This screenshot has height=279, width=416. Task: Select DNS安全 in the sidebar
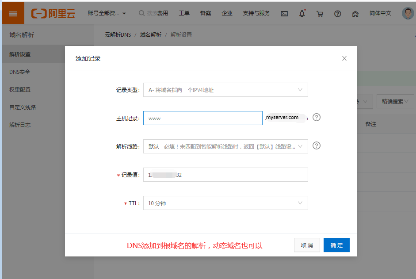[20, 72]
